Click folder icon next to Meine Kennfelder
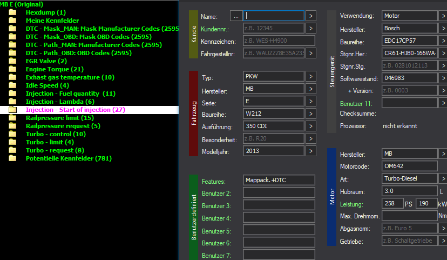 (12, 21)
